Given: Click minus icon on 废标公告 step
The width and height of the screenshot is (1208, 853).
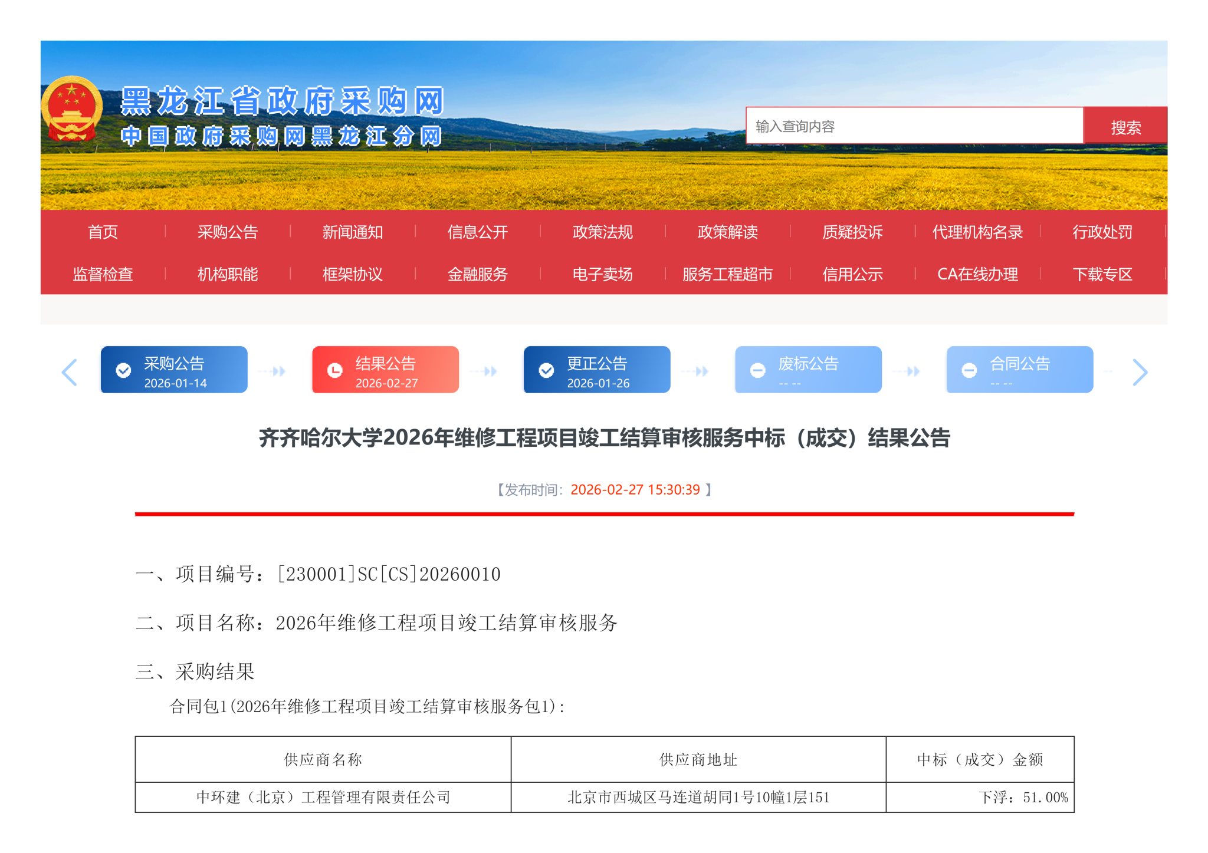Looking at the screenshot, I should [x=758, y=370].
